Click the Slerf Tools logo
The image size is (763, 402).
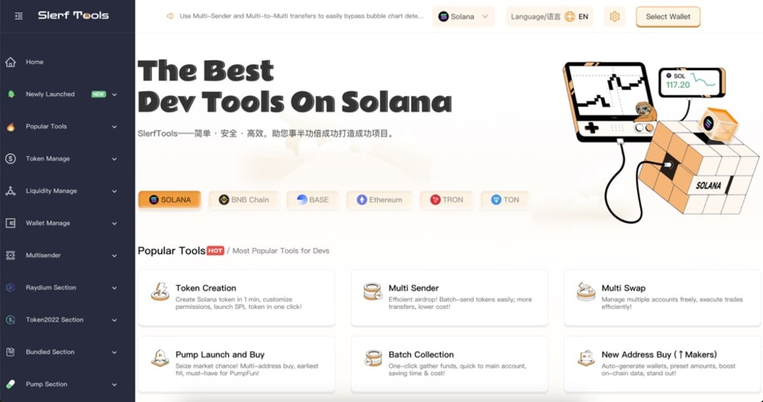pos(74,16)
